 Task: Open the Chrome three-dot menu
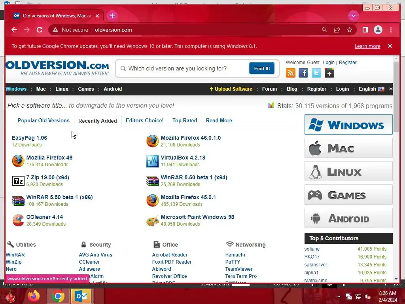point(391,30)
